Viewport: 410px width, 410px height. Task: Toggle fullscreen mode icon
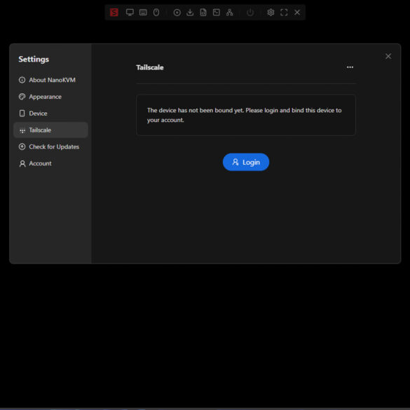pyautogui.click(x=284, y=13)
